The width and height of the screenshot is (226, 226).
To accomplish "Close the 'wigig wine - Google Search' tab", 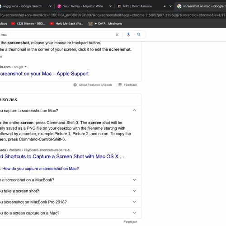I will coord(51,6).
